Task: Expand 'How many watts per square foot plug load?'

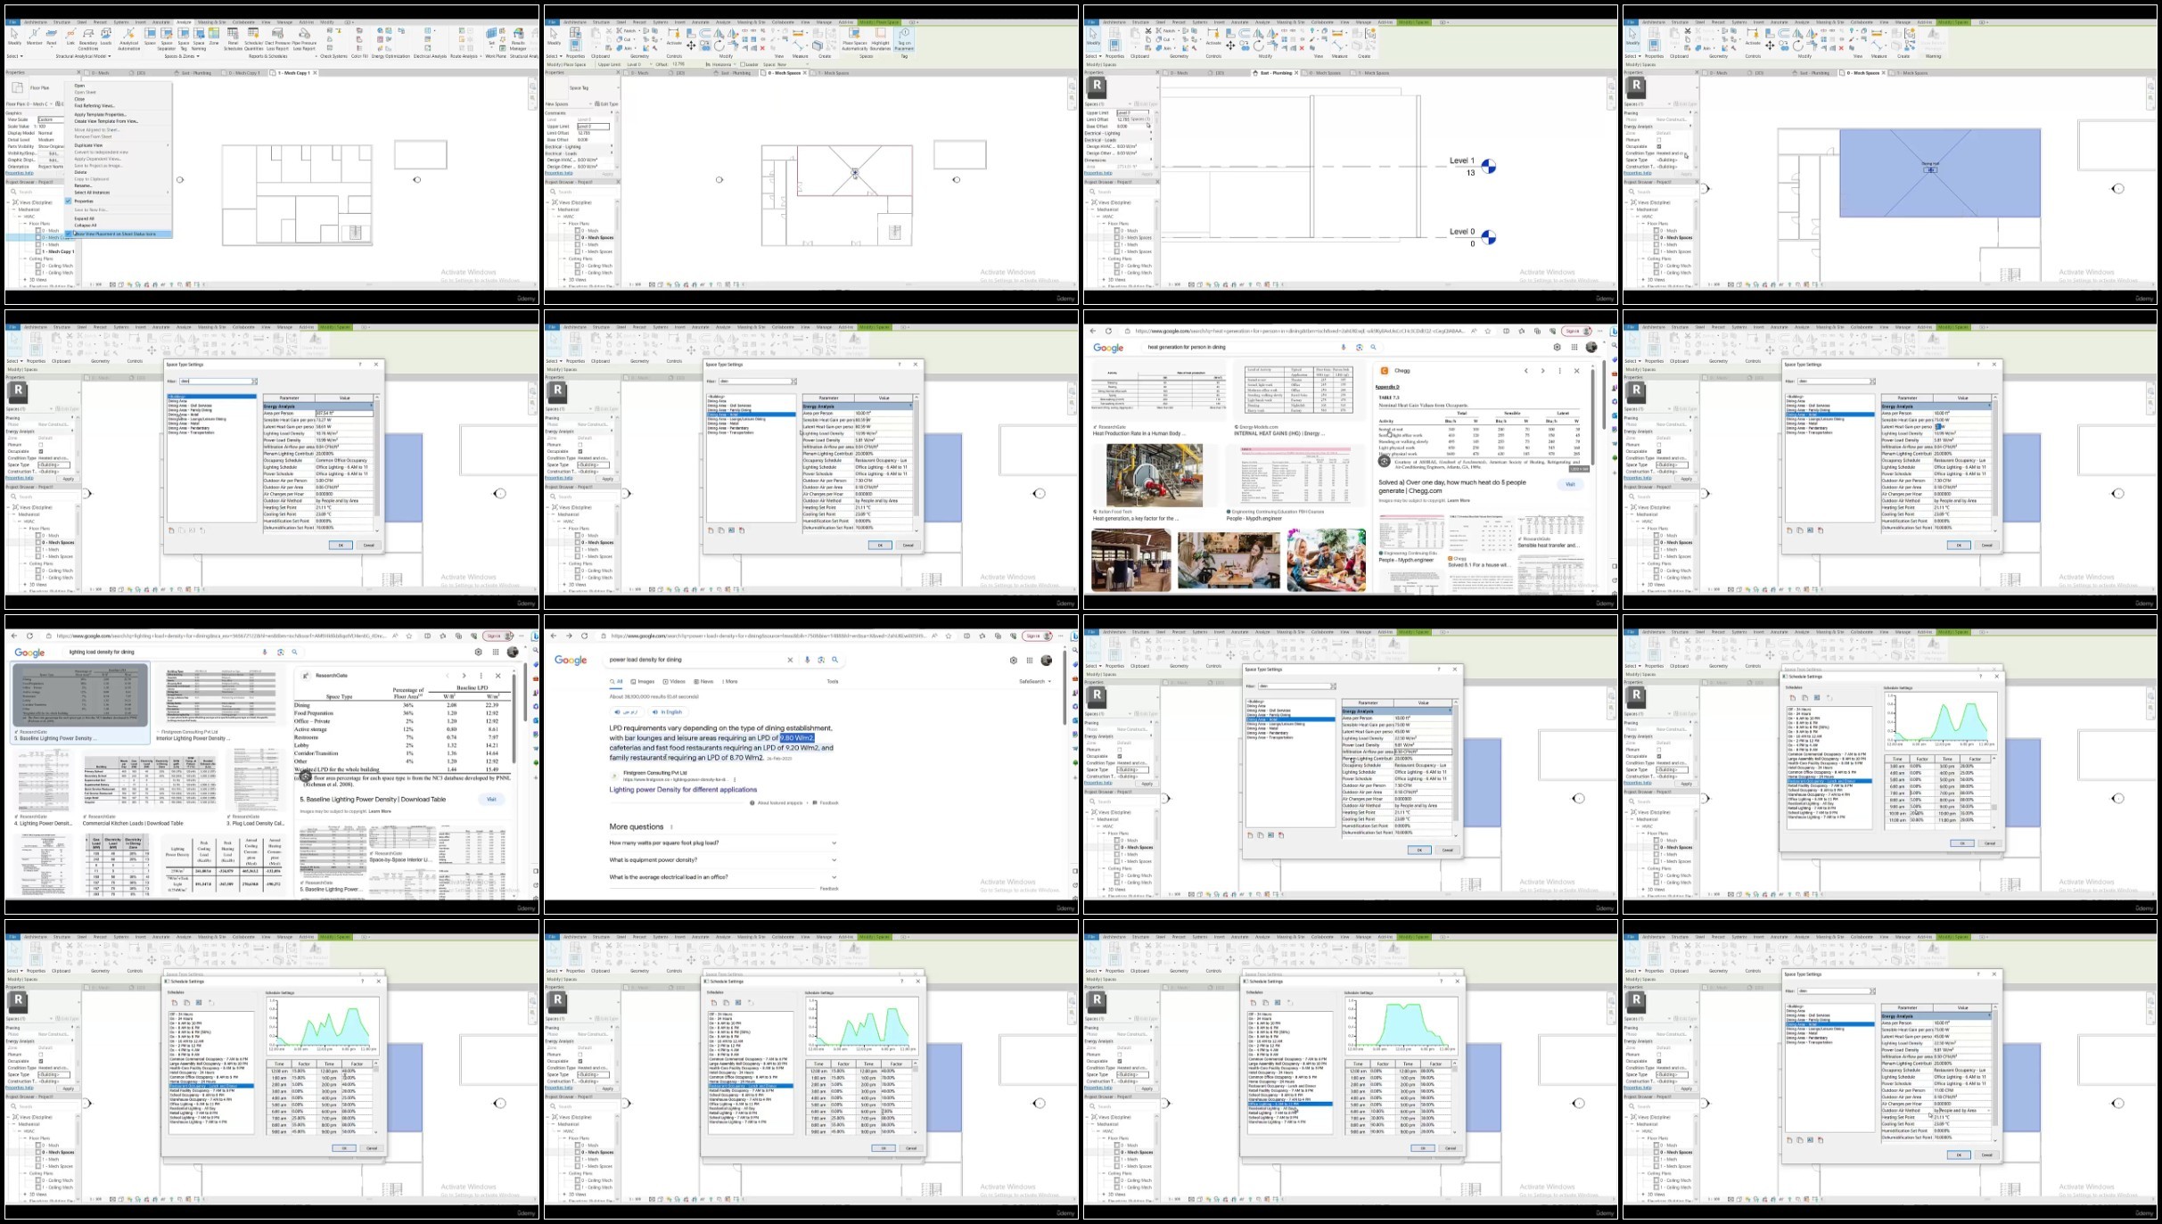Action: 724,842
